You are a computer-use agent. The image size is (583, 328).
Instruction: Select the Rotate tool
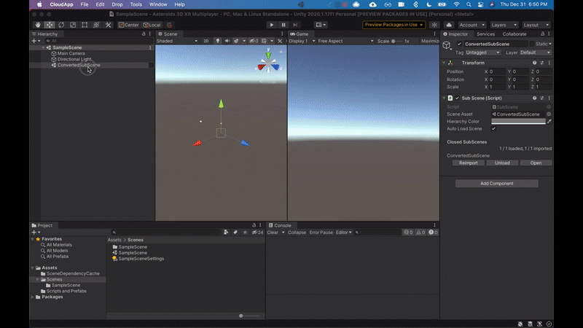[x=61, y=25]
